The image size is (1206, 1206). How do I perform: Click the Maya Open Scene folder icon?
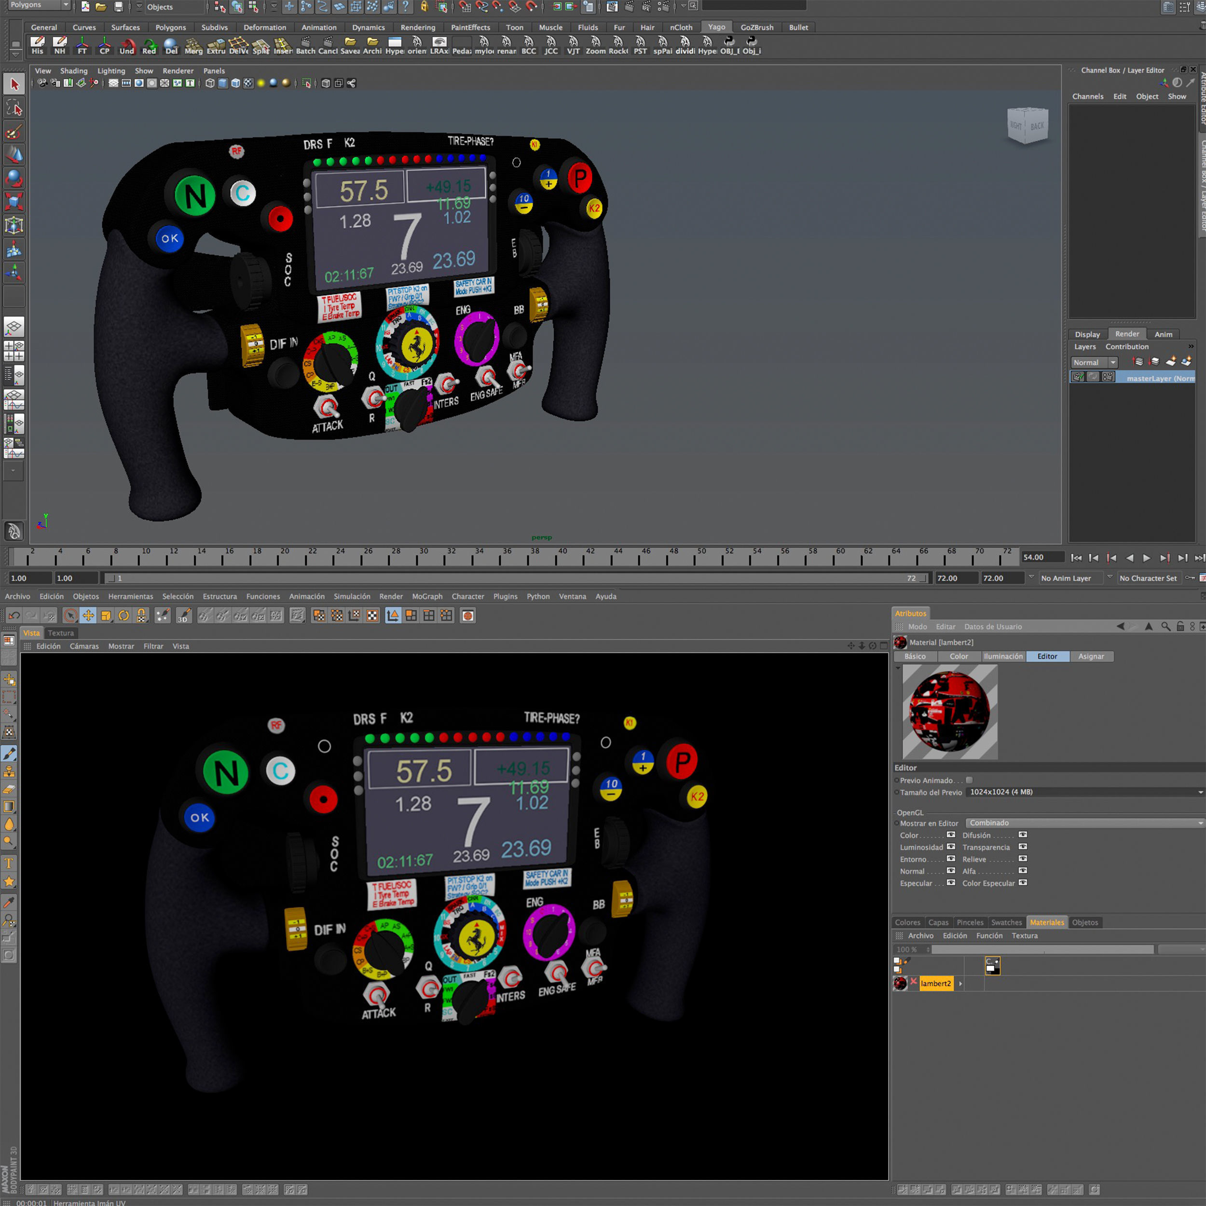coord(100,7)
